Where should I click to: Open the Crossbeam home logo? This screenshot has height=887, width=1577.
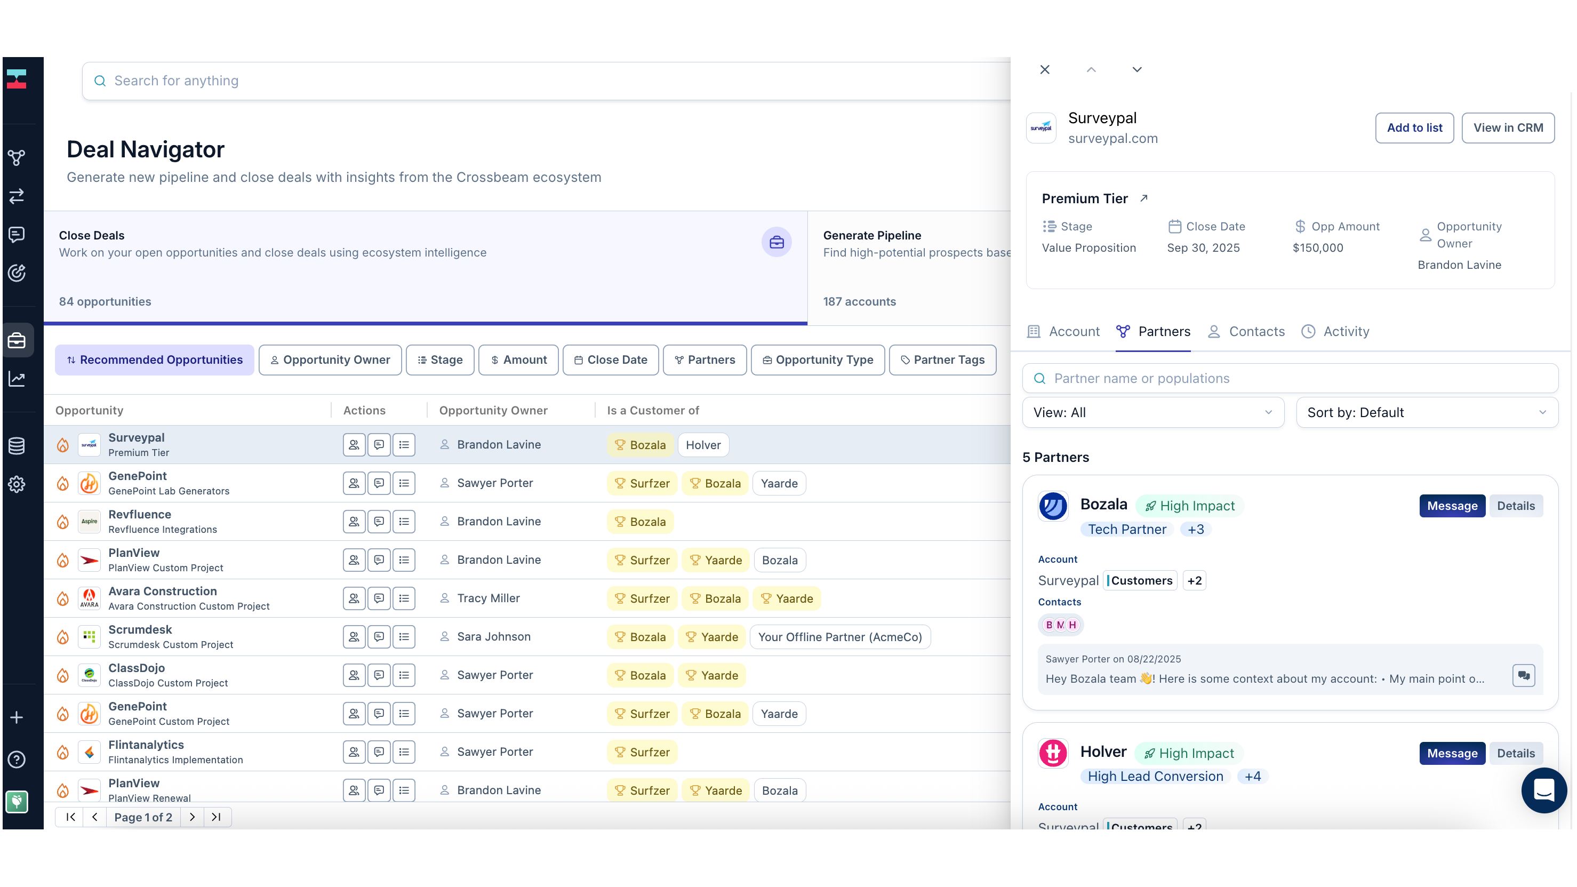pos(17,78)
